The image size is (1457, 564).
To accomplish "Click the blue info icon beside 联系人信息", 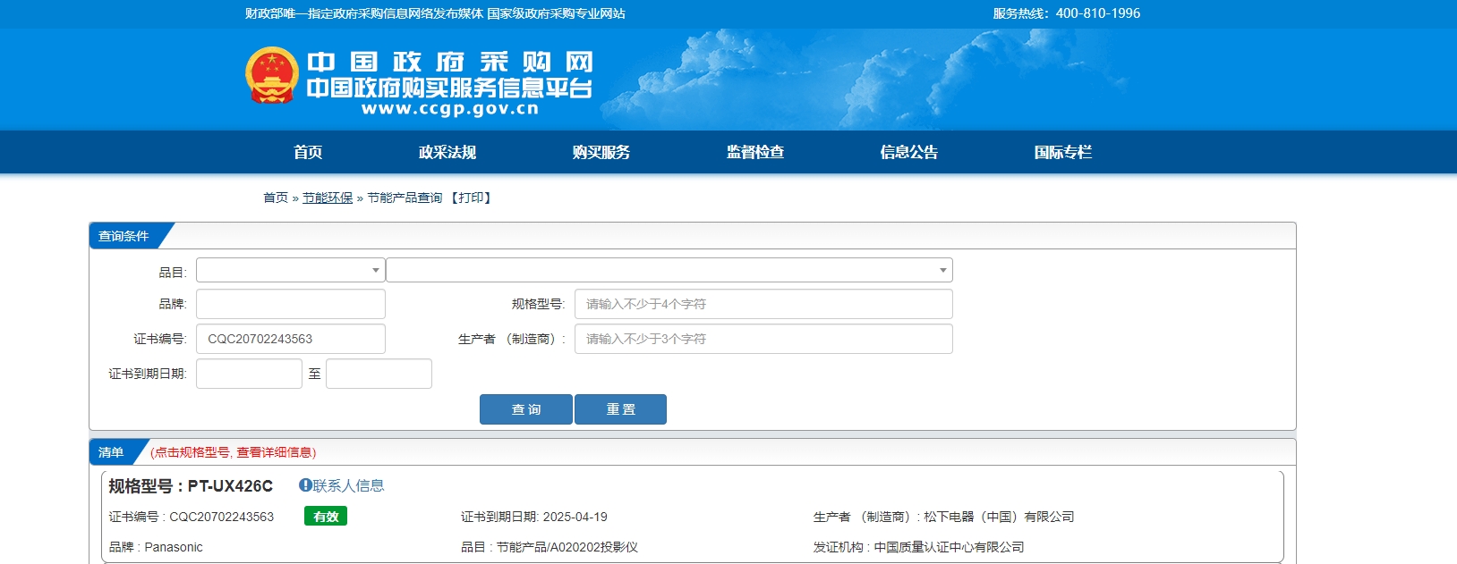I will (305, 485).
